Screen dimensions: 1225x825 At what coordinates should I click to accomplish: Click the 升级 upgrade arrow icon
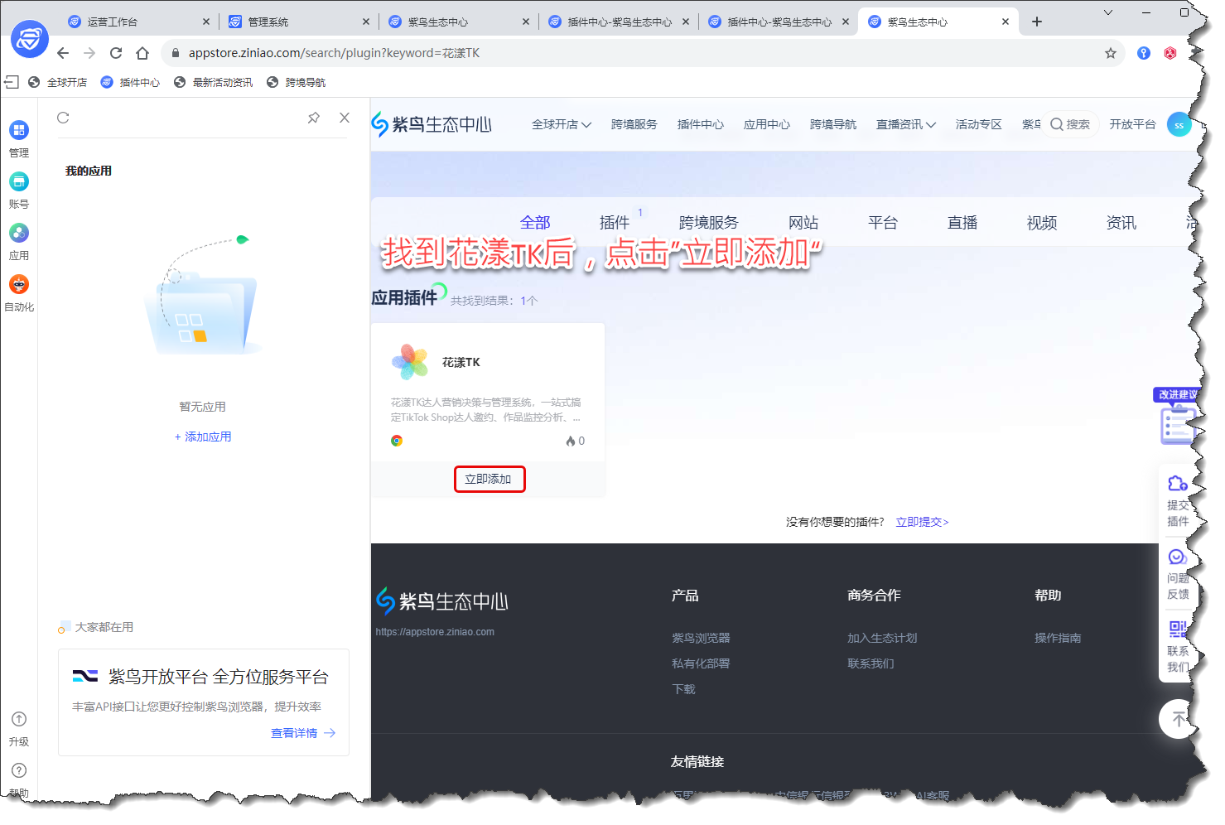pyautogui.click(x=18, y=720)
